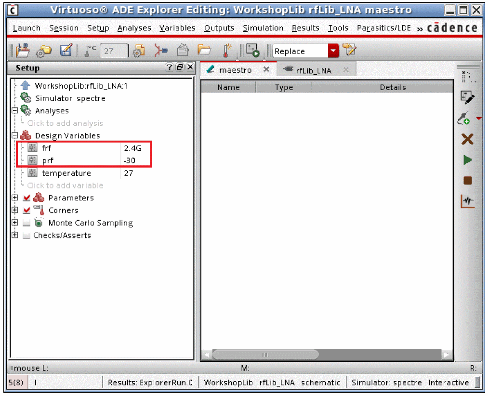Click the plot waveform icon in sidebar

point(467,201)
